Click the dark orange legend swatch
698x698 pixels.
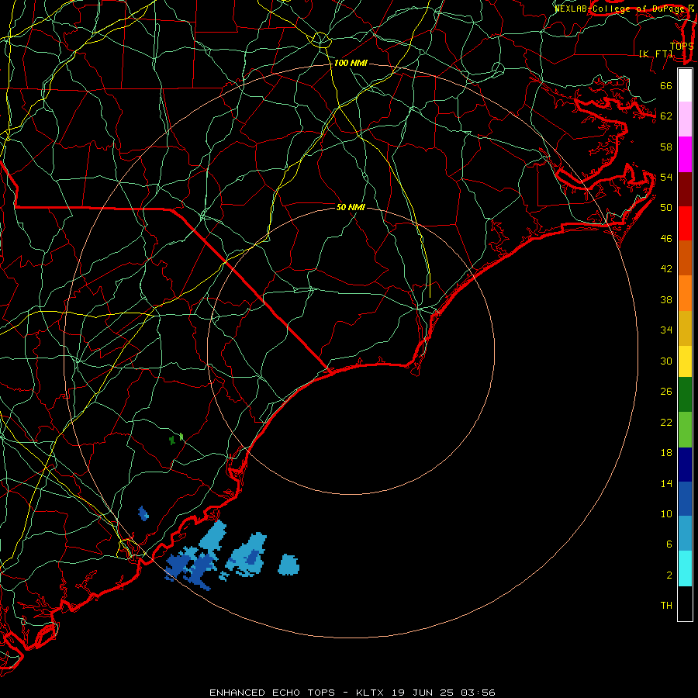685,258
